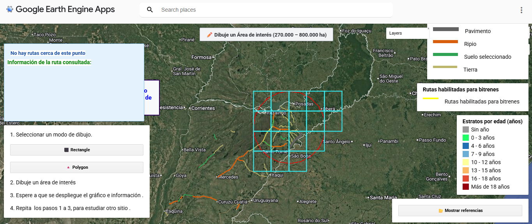
Task: Click the square icon on Rectangle button
Action: tap(66, 150)
